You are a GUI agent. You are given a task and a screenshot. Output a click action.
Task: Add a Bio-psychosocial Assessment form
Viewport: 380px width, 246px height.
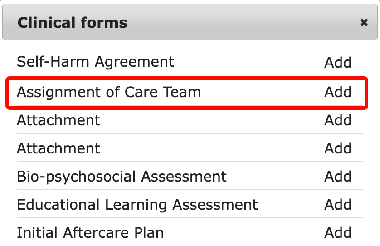coord(338,177)
